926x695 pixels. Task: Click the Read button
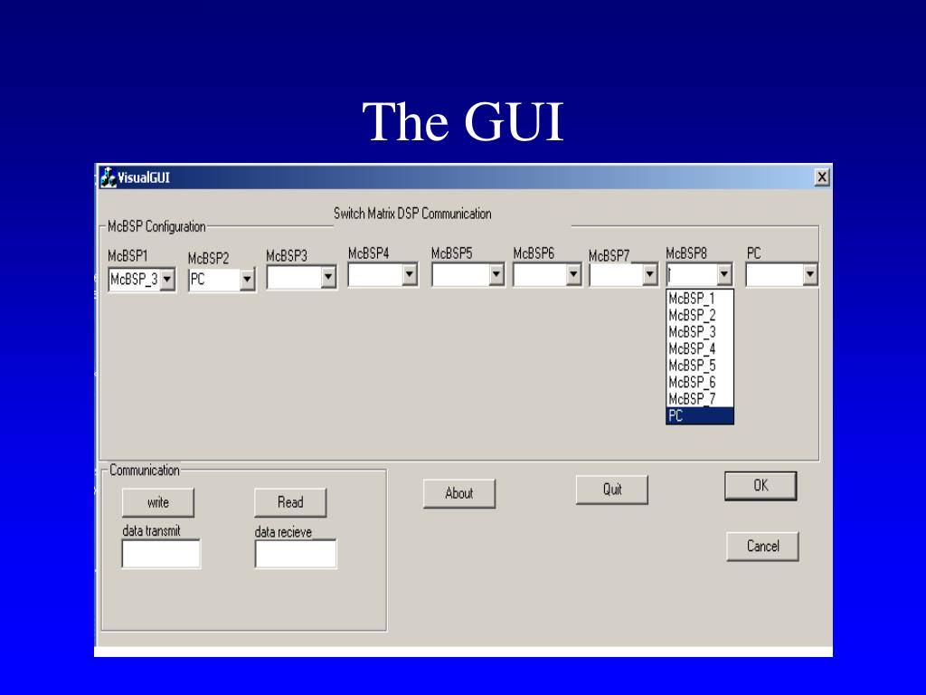[290, 502]
